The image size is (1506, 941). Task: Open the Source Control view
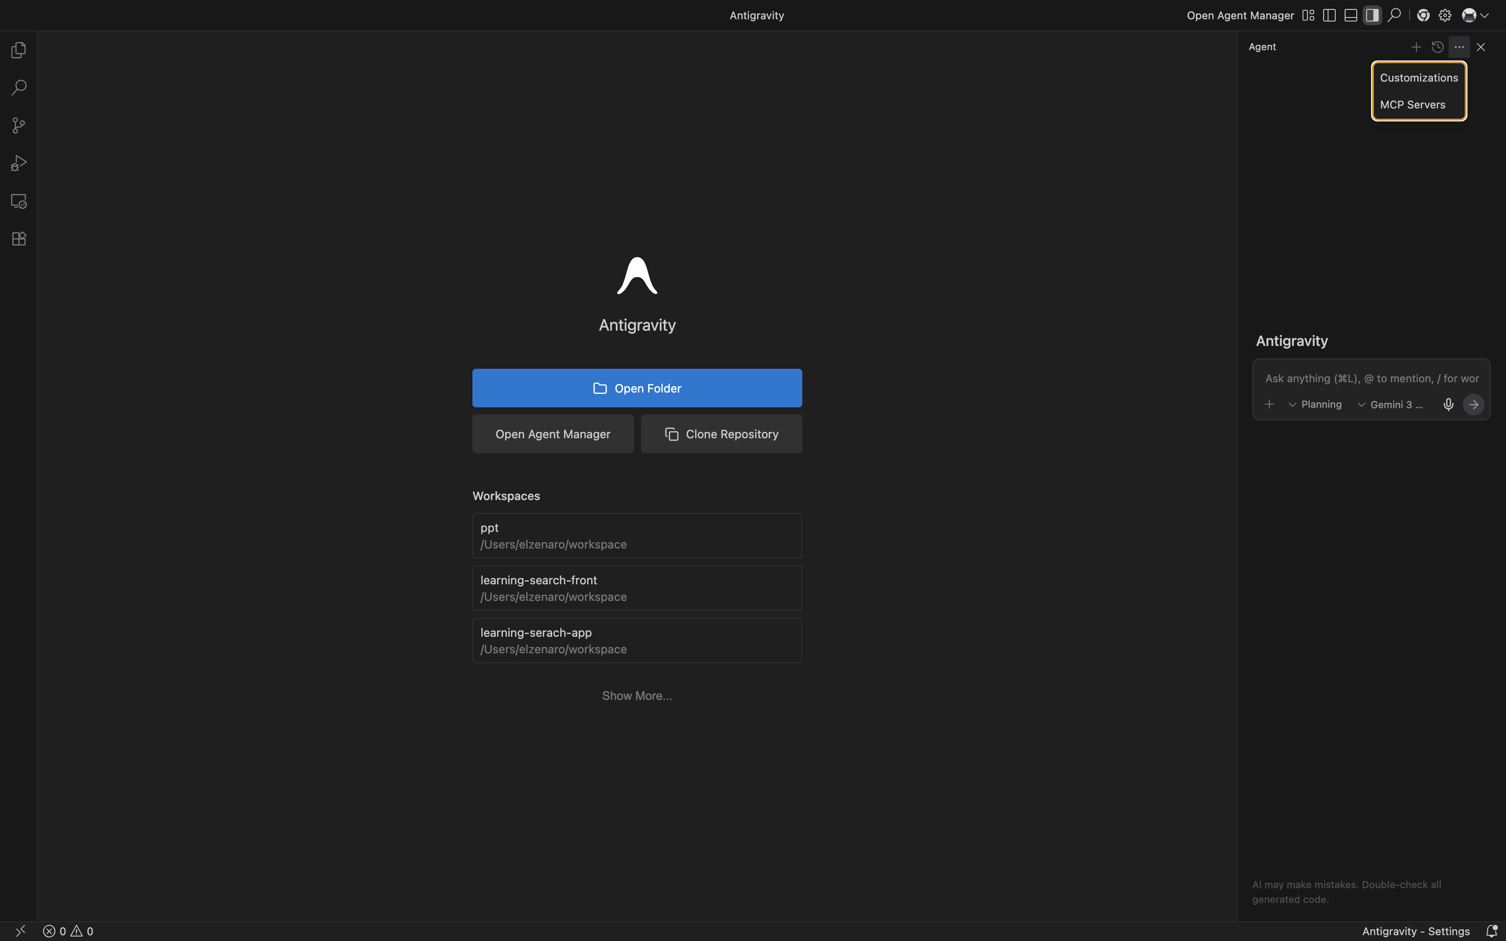point(19,126)
